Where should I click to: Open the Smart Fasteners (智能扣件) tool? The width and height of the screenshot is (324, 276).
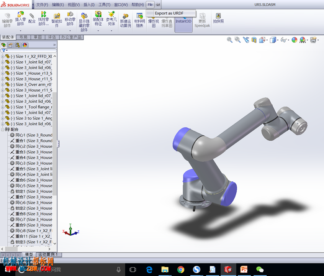pyautogui.click(x=57, y=20)
